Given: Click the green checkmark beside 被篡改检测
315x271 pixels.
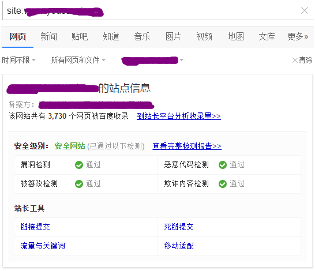Looking at the screenshot, I should (79, 184).
